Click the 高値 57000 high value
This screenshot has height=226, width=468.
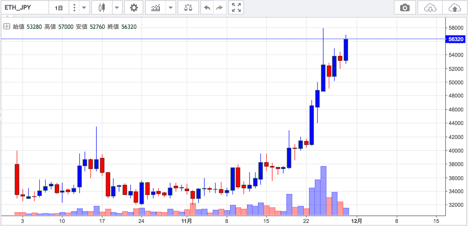click(x=59, y=27)
